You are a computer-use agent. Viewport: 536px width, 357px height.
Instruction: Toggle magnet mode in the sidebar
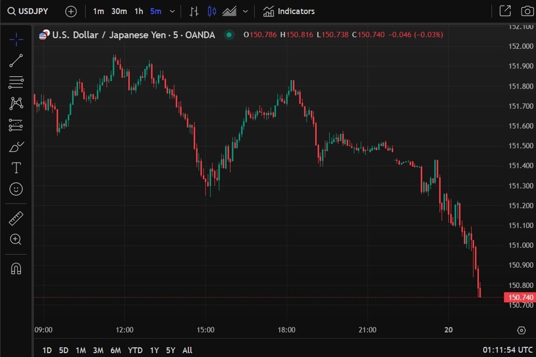pos(15,269)
